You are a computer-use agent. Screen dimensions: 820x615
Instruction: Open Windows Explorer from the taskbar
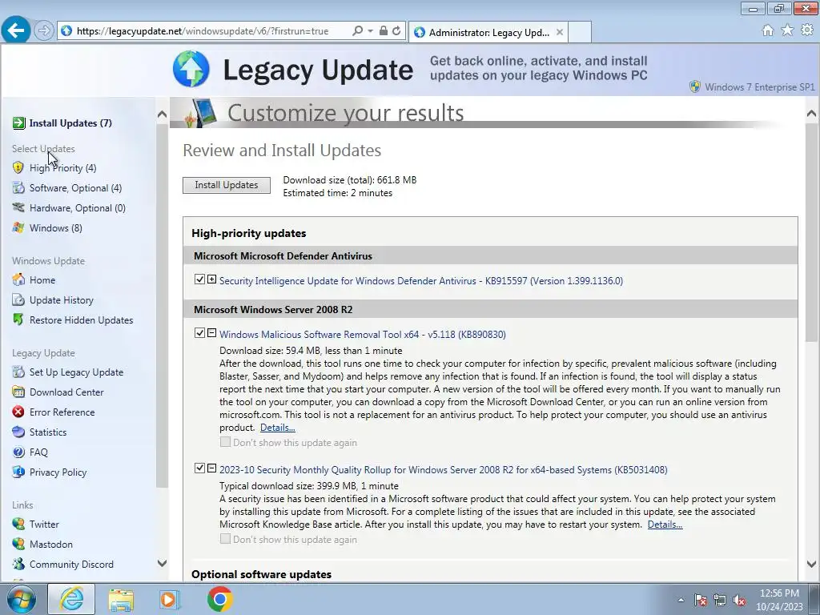(122, 599)
